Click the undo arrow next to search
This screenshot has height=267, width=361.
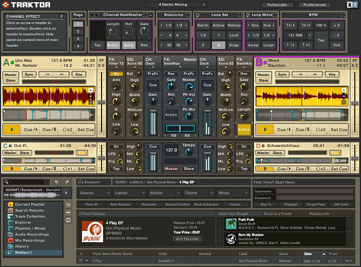[56, 182]
